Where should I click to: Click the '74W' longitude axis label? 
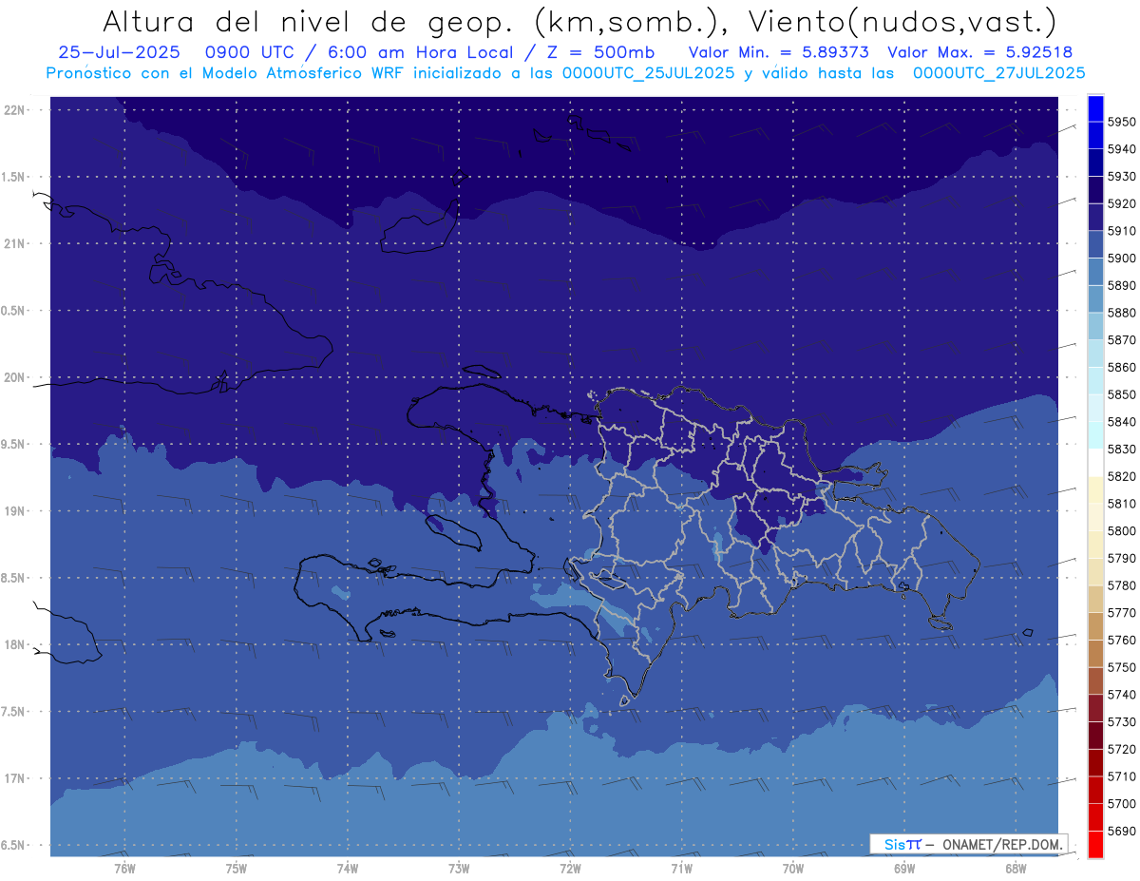(348, 868)
